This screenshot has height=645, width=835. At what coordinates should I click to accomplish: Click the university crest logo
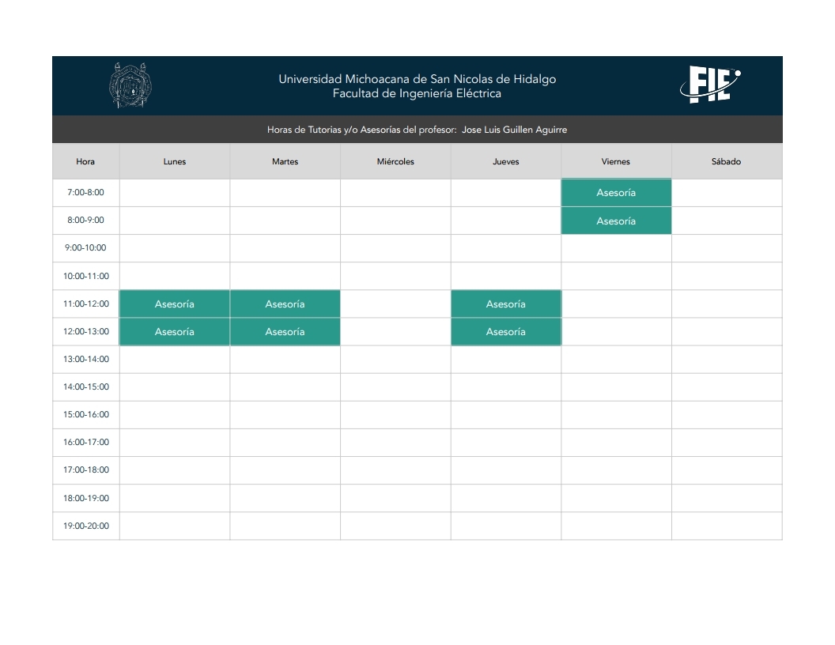tap(130, 85)
